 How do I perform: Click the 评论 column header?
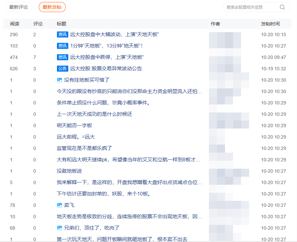tap(38, 24)
